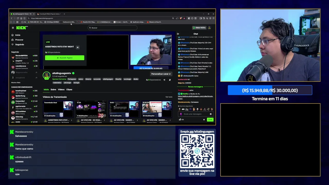Image resolution: width=329 pixels, height=185 pixels.
Task: Switch to the Início channel tab
Action: point(46,89)
